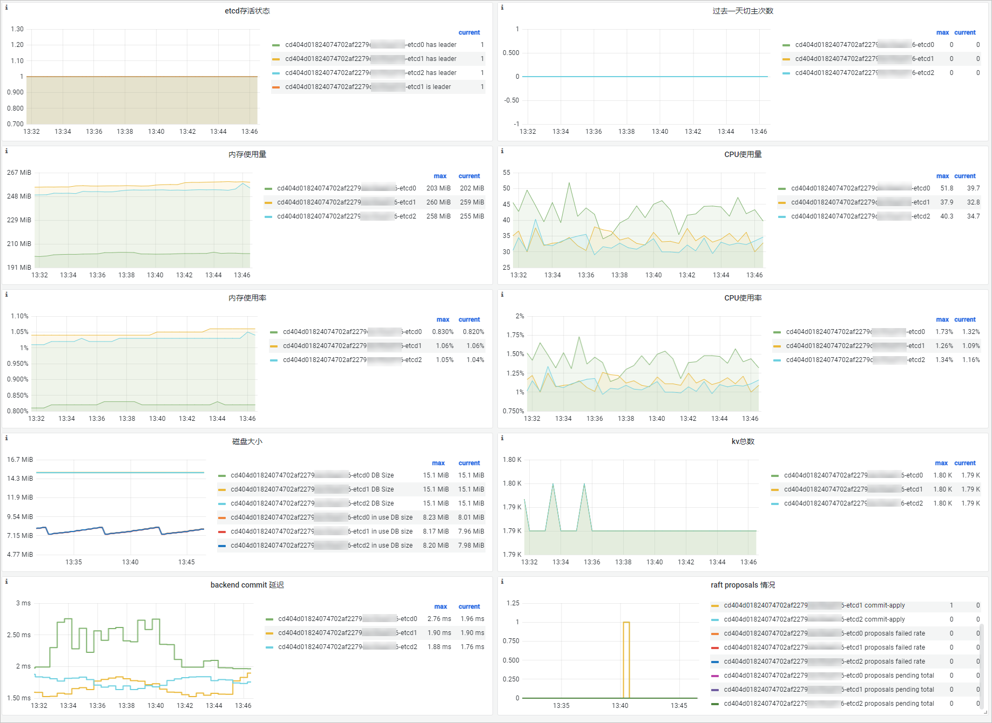Select etcd0 max 2.76 ms latency value
The image size is (992, 723).
point(439,619)
